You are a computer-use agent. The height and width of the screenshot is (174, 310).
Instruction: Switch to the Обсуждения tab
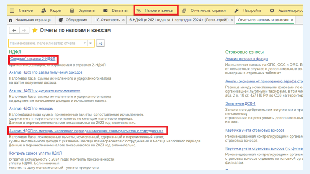(76, 20)
